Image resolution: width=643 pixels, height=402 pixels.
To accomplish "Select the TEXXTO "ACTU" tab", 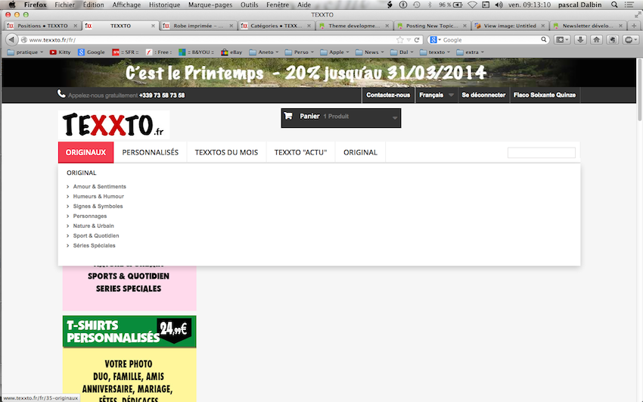I will 300,152.
